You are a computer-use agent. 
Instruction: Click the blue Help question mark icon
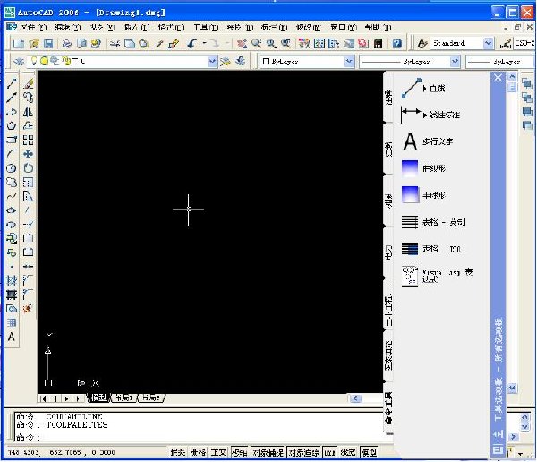point(396,44)
